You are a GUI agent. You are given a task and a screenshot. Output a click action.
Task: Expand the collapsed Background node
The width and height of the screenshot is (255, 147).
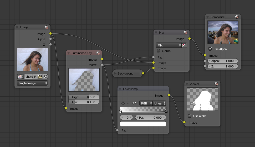[x=115, y=73]
